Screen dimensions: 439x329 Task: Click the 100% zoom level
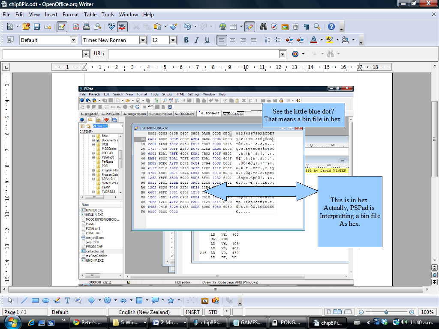[427, 312]
